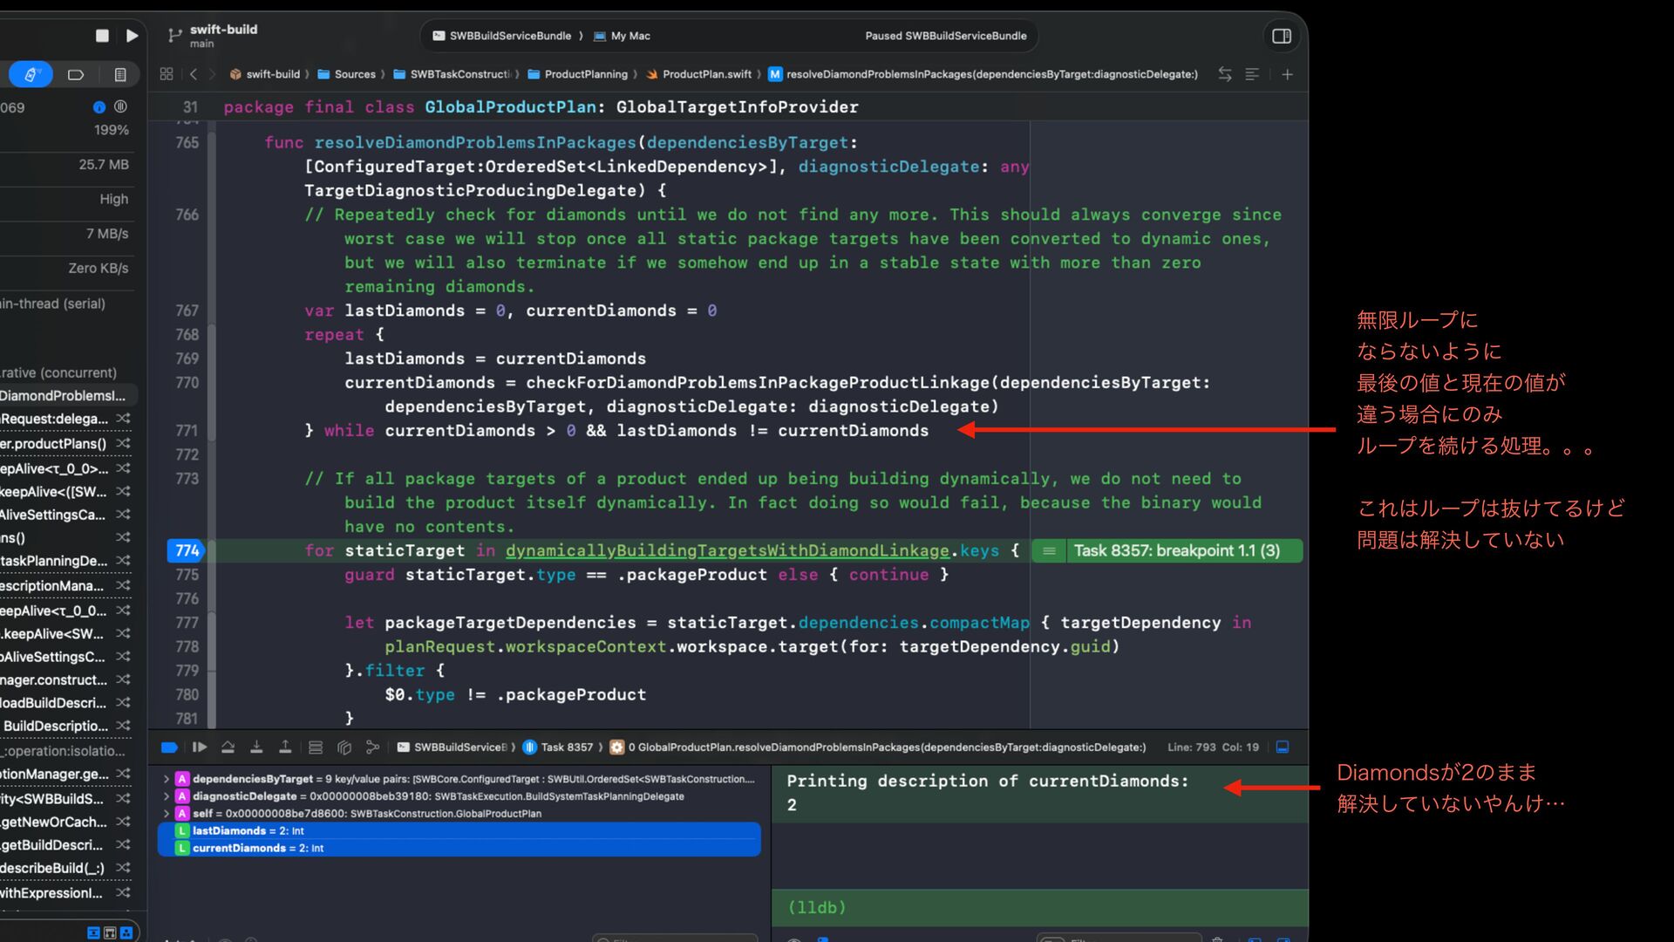
Task: Toggle the right inspector panel
Action: (x=1282, y=36)
